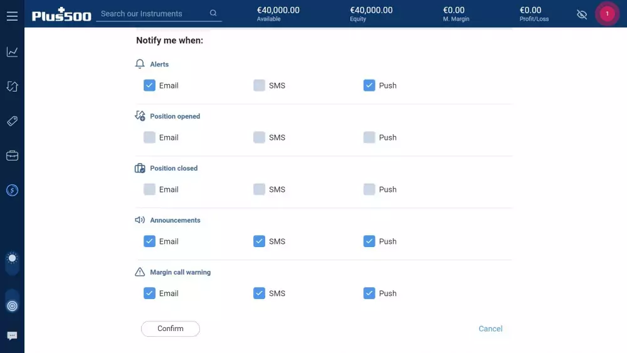Open the notifications badge showing 1
Screen dimensions: 627x353
(607, 14)
